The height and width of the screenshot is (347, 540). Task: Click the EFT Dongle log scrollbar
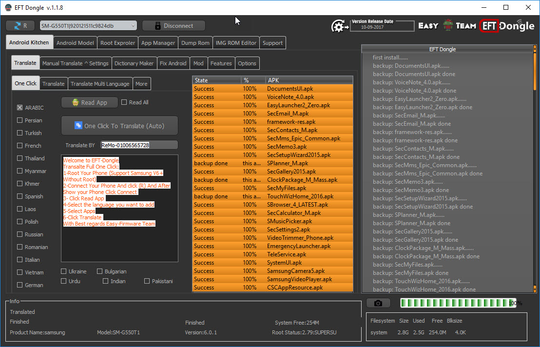[535, 169]
